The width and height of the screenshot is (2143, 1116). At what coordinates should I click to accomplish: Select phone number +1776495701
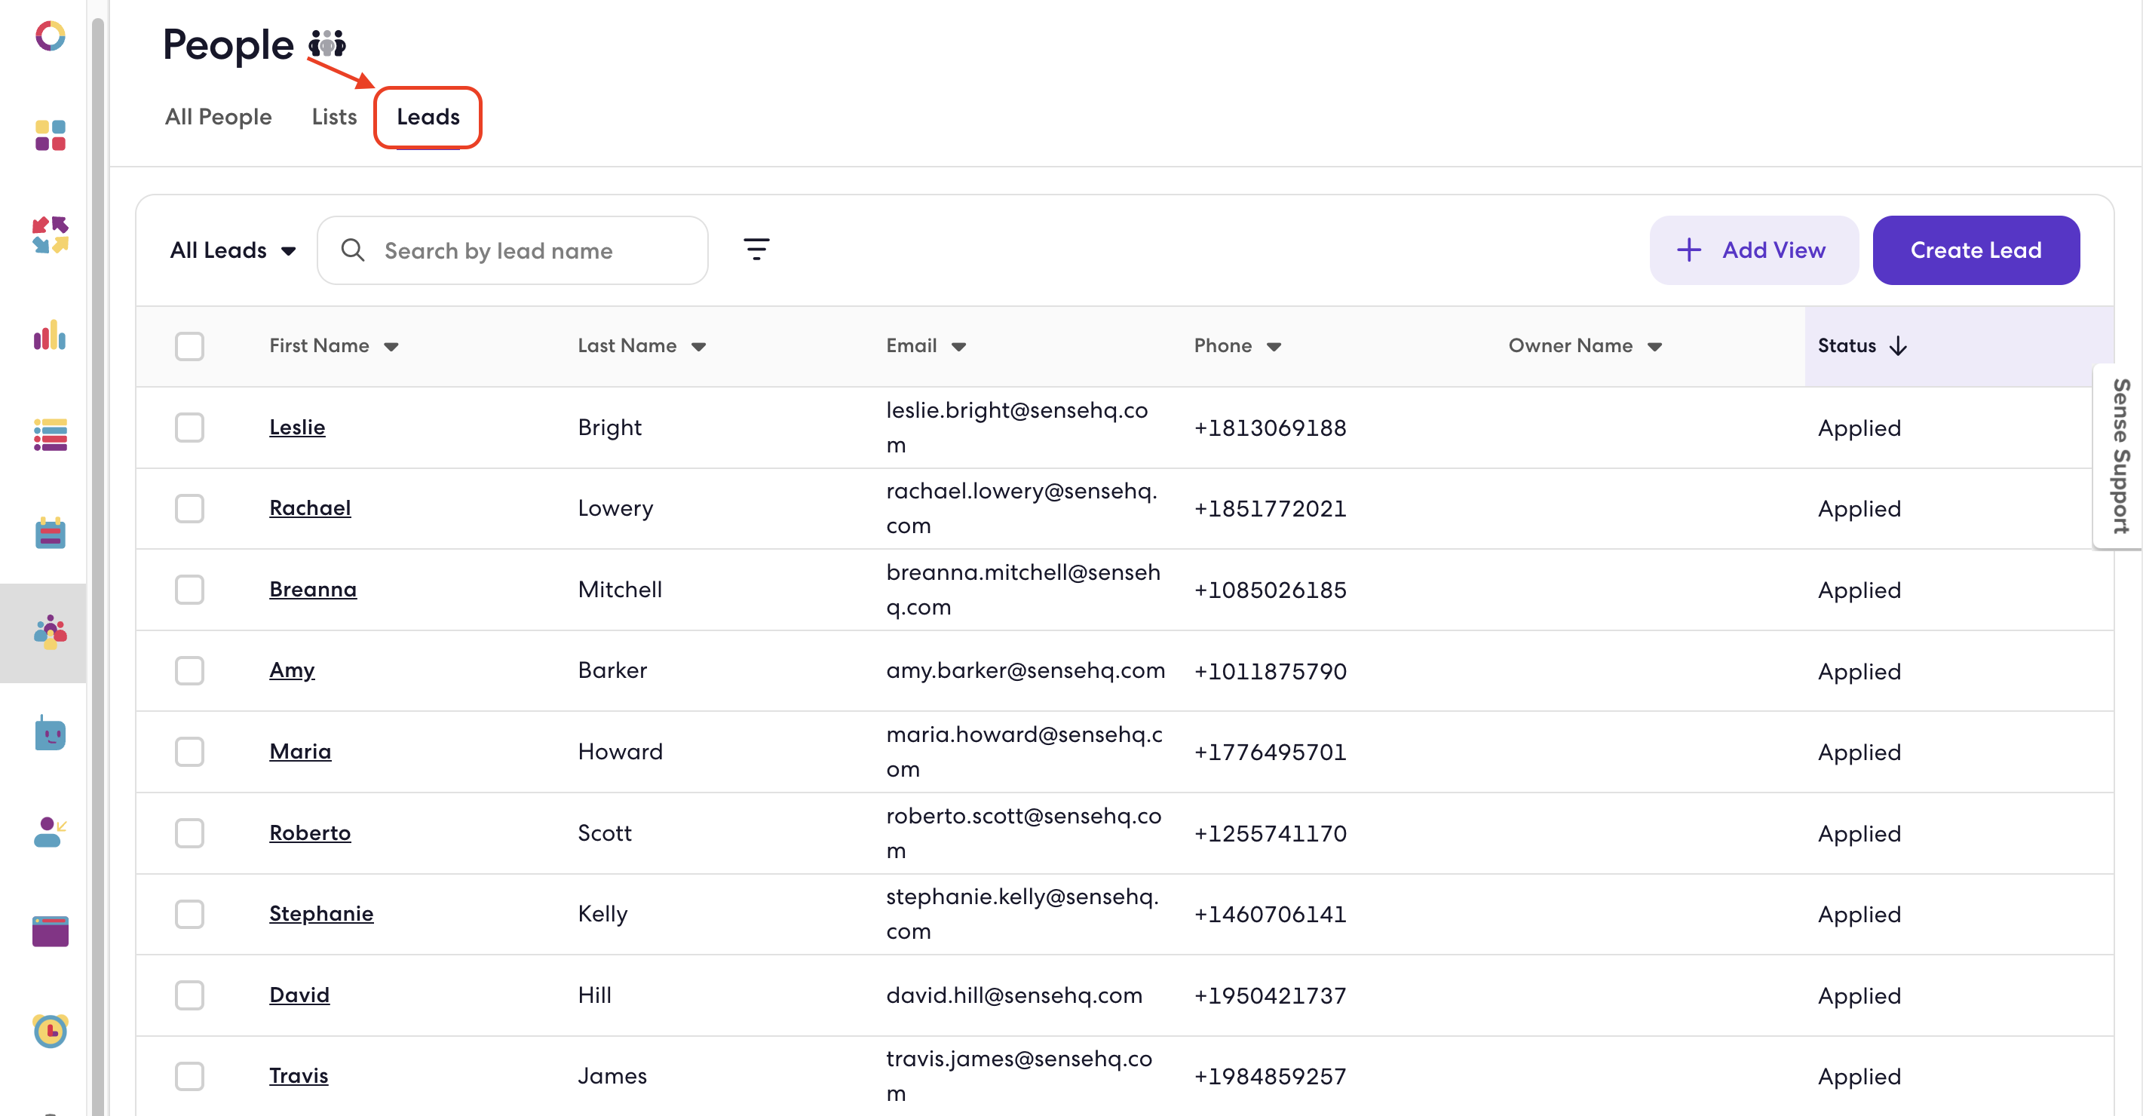tap(1271, 752)
